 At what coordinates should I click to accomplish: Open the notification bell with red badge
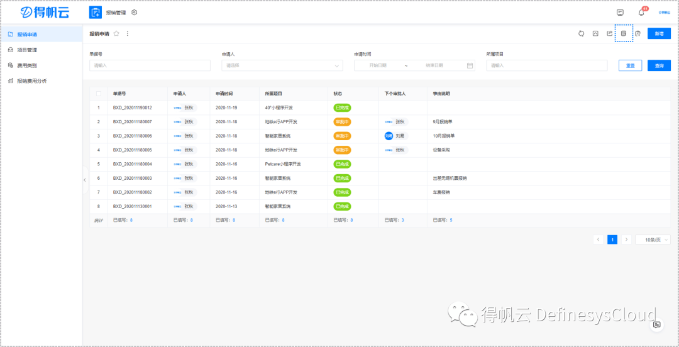tap(641, 13)
